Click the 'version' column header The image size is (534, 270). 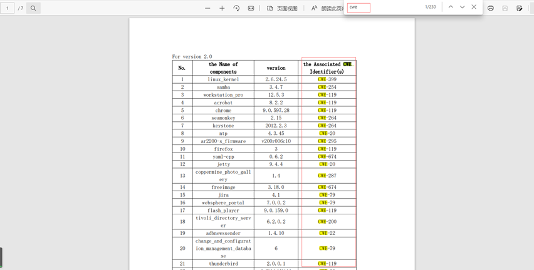(x=276, y=68)
